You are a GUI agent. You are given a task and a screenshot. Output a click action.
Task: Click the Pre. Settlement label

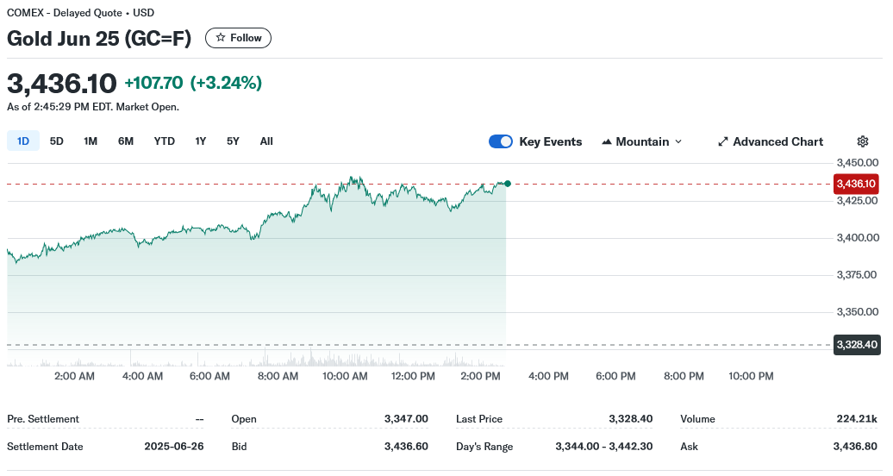tap(43, 419)
